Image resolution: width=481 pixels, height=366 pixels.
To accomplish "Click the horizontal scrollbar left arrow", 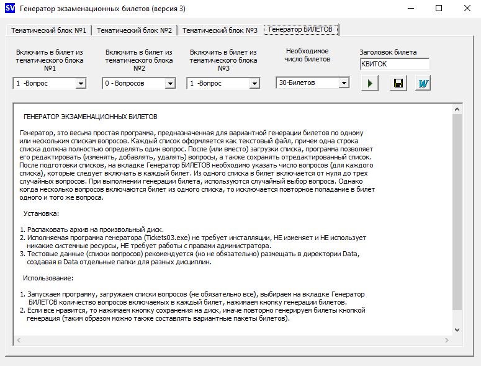I will tap(19, 340).
